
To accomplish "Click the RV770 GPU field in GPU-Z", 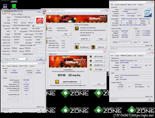I will [16, 20].
